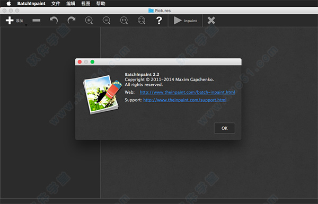
Task: Open the 文件 menu
Action: click(56, 4)
